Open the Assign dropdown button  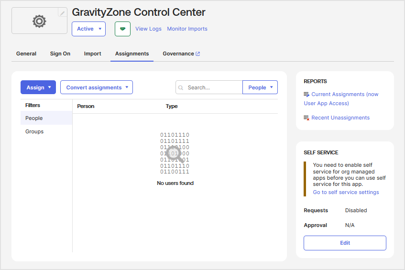tap(38, 87)
